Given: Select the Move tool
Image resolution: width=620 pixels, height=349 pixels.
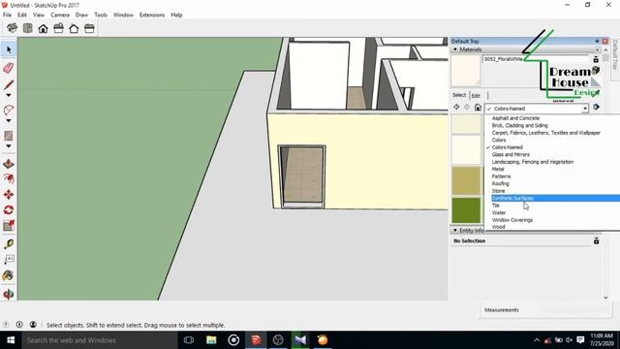Looking at the screenshot, I should coord(9,194).
